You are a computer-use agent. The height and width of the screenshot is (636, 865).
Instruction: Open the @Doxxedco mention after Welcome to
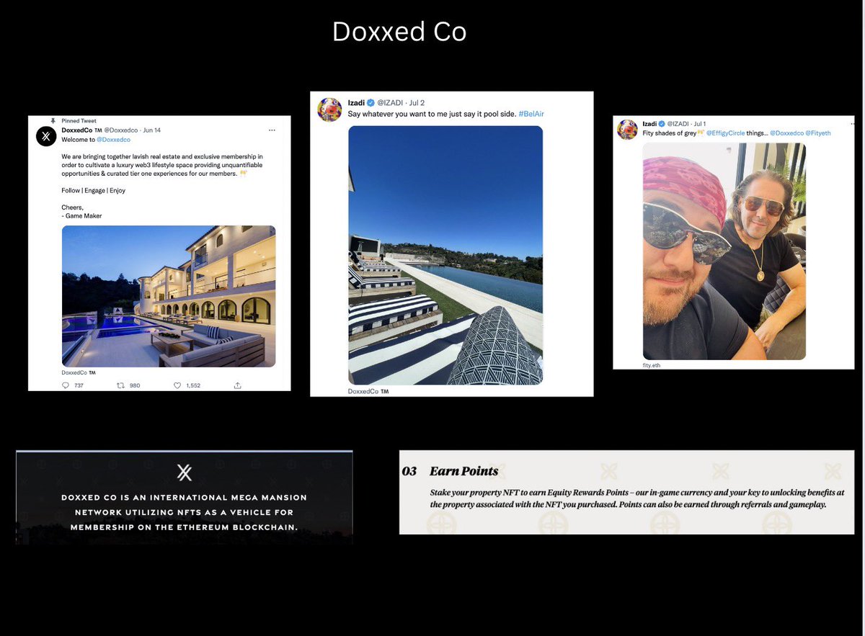(114, 140)
